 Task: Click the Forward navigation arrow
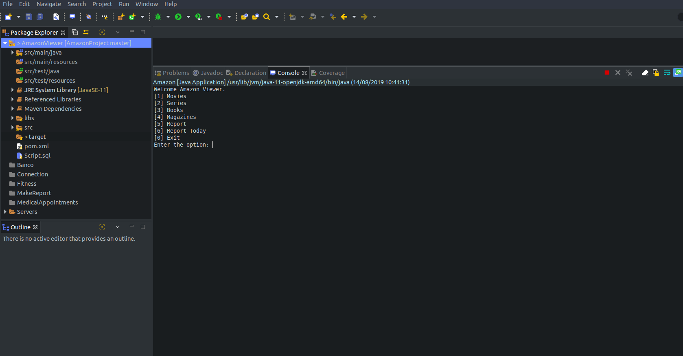pos(364,17)
